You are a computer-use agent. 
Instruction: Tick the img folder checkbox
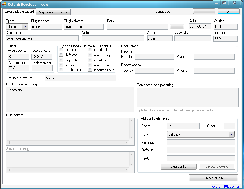click(61, 60)
